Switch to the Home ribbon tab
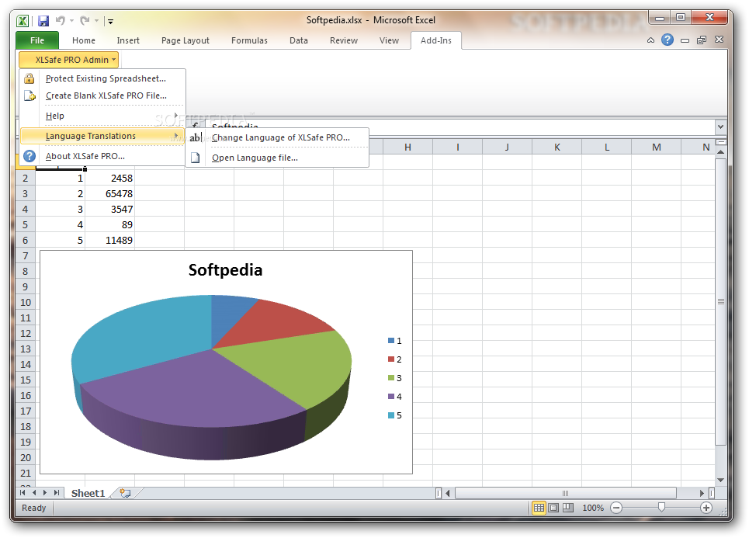 click(x=84, y=40)
